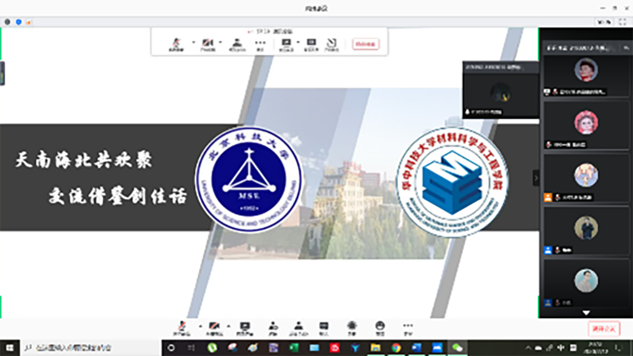Open Excel from the taskbar

click(x=294, y=348)
